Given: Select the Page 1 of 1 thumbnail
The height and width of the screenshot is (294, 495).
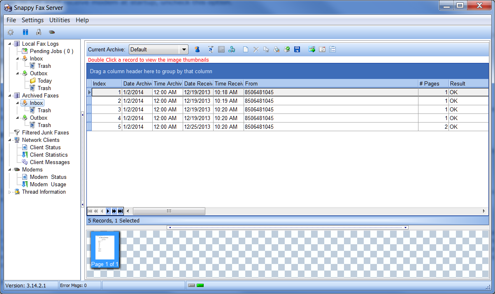Looking at the screenshot, I should (105, 250).
